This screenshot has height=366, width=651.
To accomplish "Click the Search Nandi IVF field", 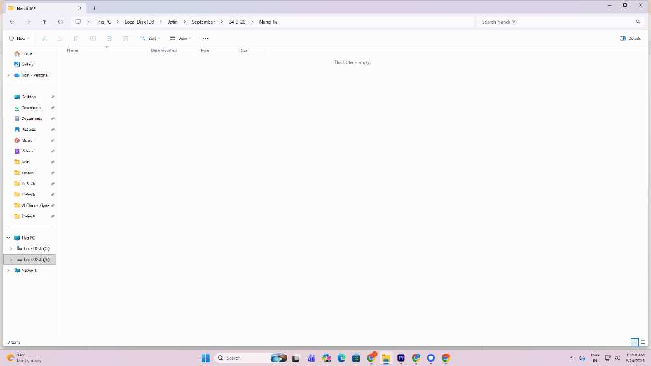I will [561, 22].
